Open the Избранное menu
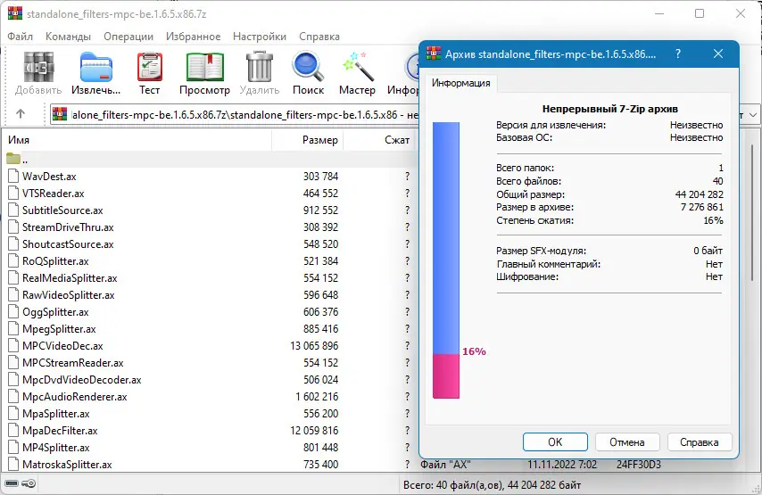 pyautogui.click(x=193, y=37)
